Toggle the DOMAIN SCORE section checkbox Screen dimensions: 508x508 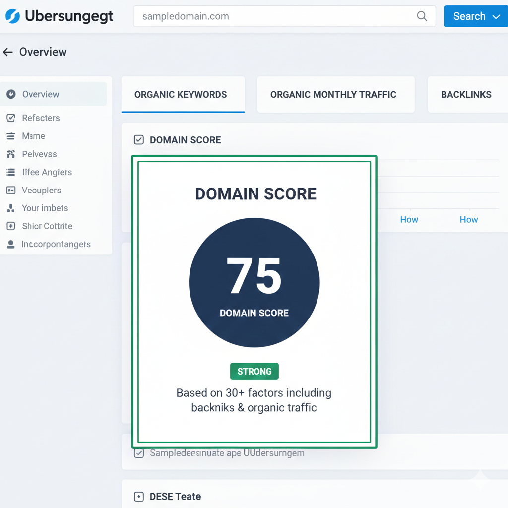coord(139,140)
